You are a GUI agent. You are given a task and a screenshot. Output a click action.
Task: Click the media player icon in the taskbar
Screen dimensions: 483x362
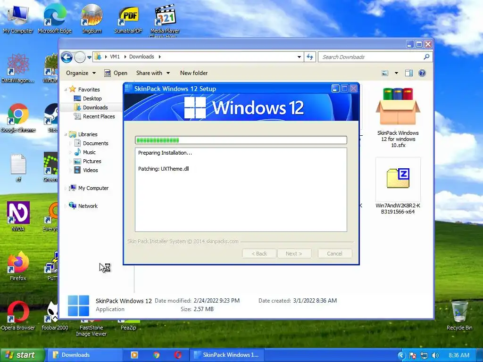pos(134,355)
